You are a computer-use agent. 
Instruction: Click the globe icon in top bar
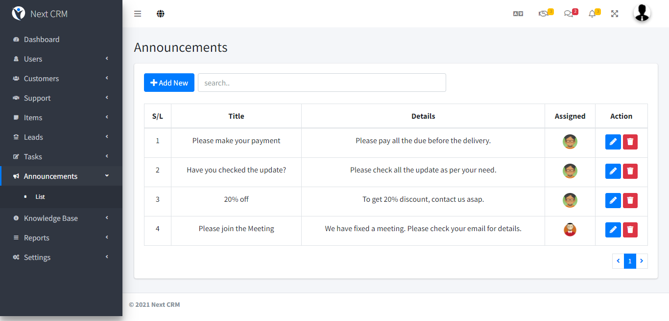point(160,14)
